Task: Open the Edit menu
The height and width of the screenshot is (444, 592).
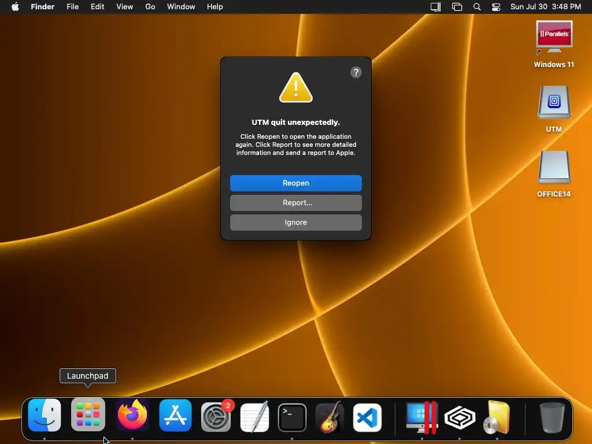Action: click(97, 7)
